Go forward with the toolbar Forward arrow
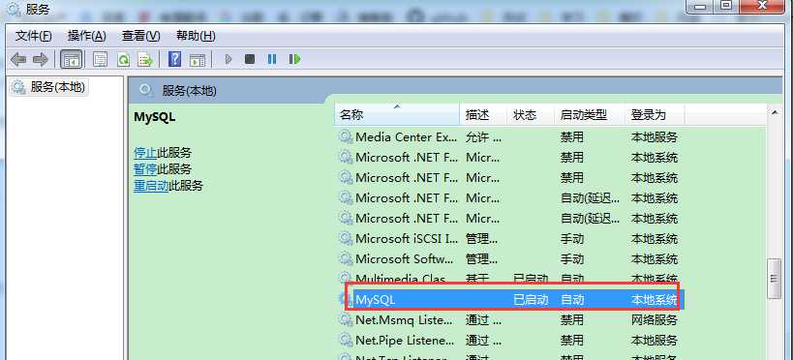Screen dimensions: 793x360 pos(41,60)
